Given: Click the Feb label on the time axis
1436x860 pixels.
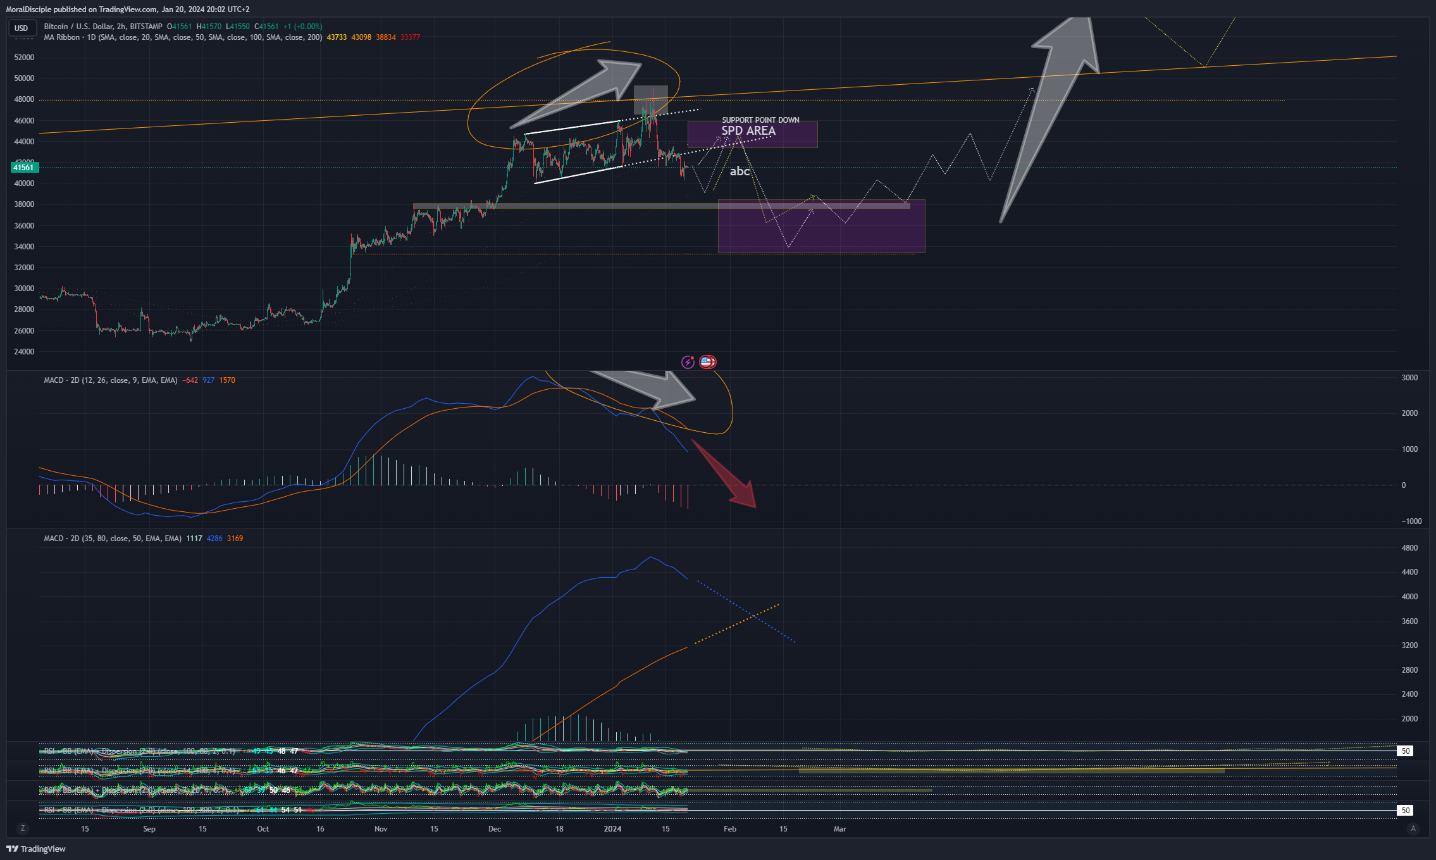Looking at the screenshot, I should coord(730,829).
